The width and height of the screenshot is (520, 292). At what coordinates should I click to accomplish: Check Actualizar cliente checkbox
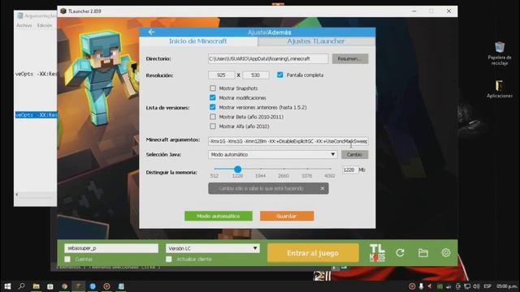pyautogui.click(x=169, y=260)
